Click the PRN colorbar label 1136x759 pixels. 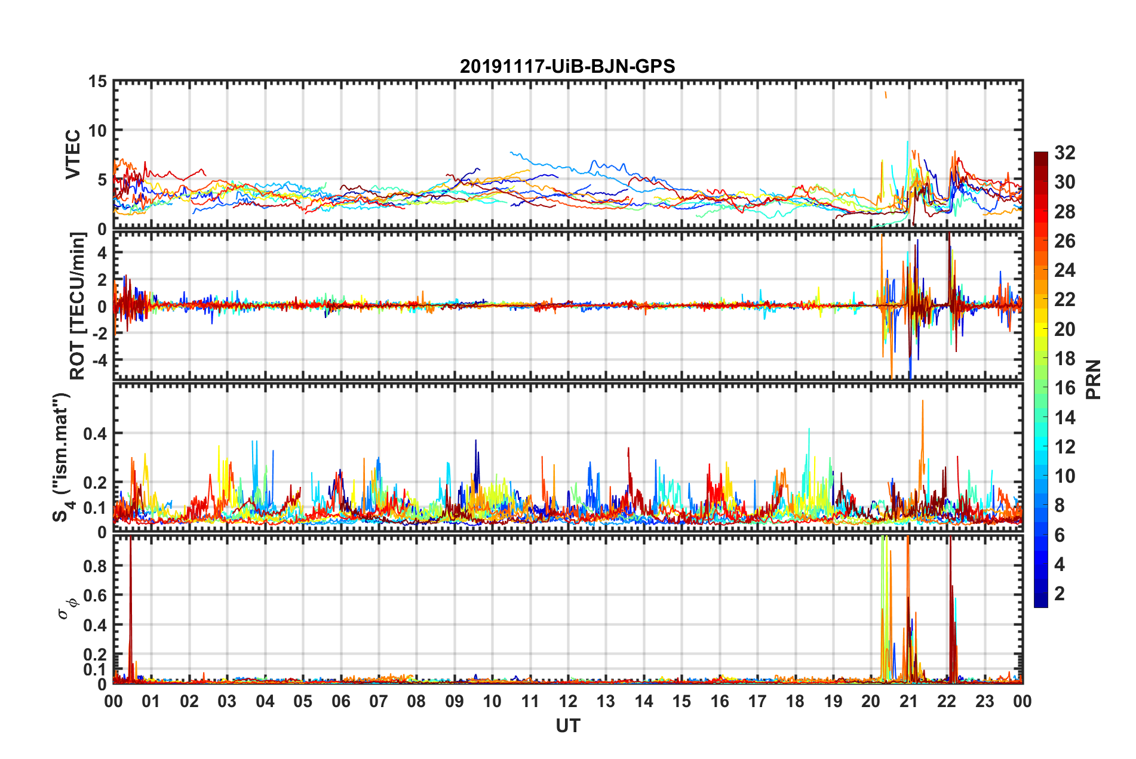[1094, 379]
